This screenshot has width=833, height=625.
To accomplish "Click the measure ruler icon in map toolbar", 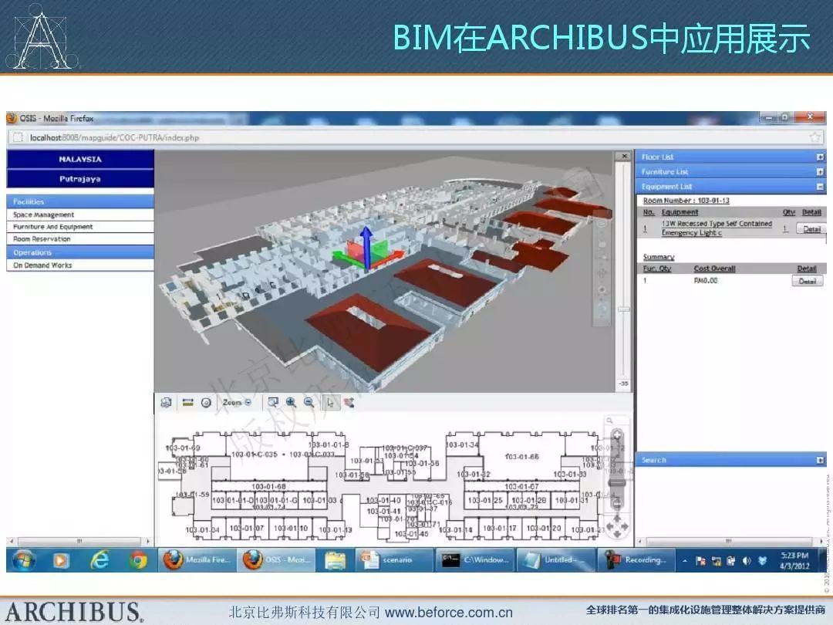I will click(x=187, y=402).
